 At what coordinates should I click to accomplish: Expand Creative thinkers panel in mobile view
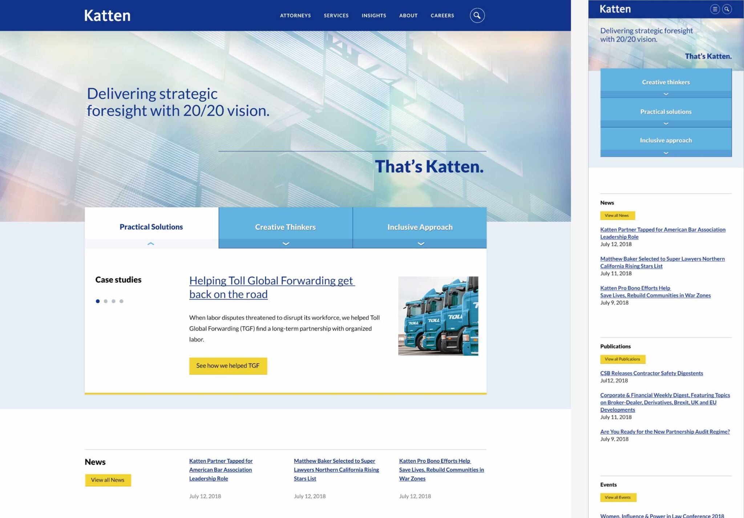(x=666, y=83)
